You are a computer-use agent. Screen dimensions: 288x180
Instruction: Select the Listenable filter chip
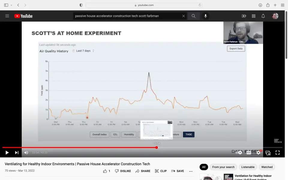coord(248,167)
